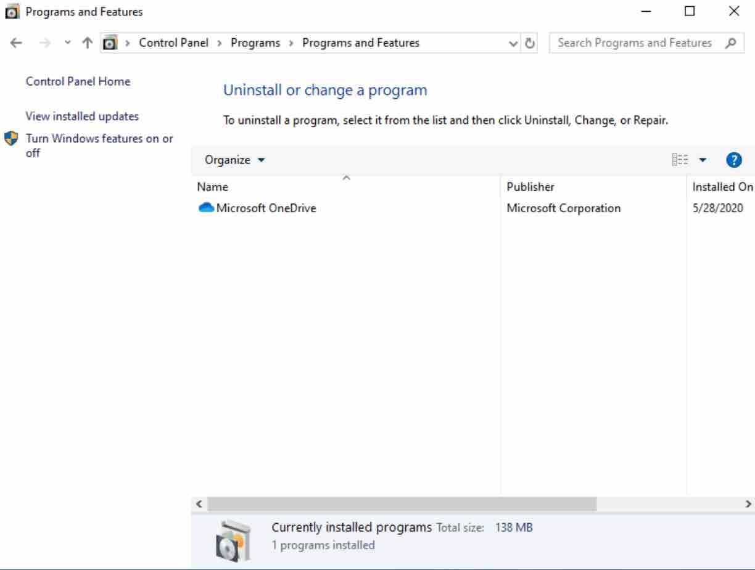Open View installed updates link
Image resolution: width=755 pixels, height=570 pixels.
coord(82,116)
